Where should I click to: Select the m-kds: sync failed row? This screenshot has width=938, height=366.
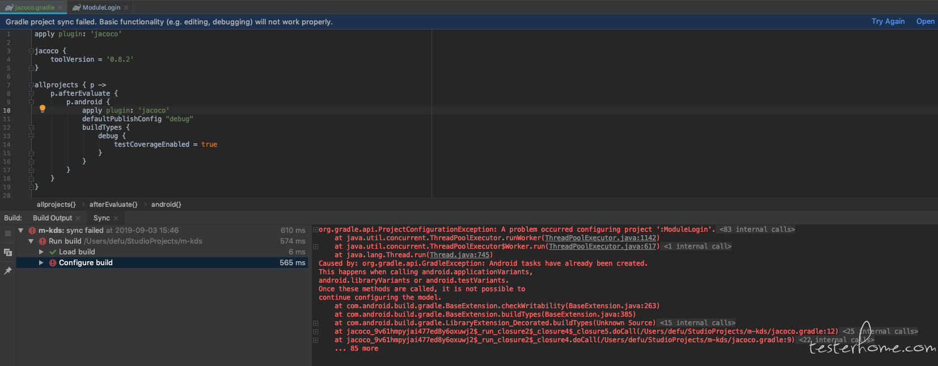pyautogui.click(x=162, y=231)
